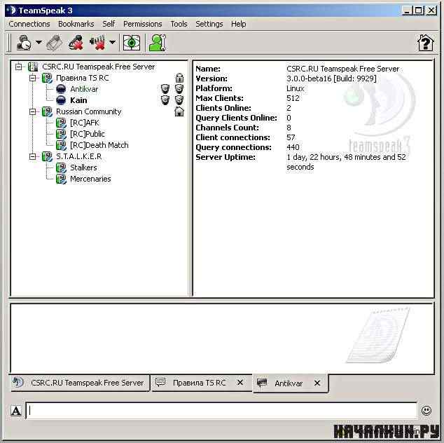The width and height of the screenshot is (444, 443).
Task: Click the server icon beside CSRC.RU root
Action: (x=33, y=67)
